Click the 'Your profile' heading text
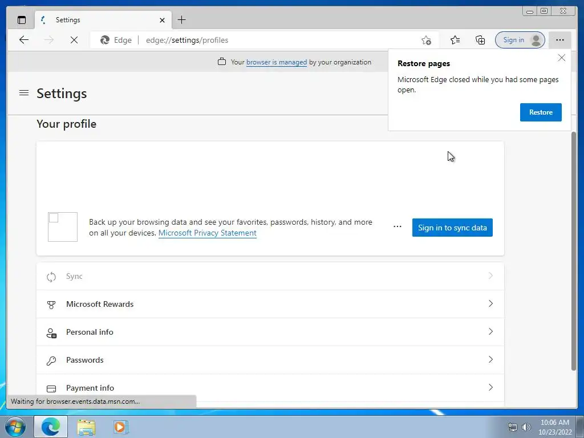 pyautogui.click(x=66, y=124)
